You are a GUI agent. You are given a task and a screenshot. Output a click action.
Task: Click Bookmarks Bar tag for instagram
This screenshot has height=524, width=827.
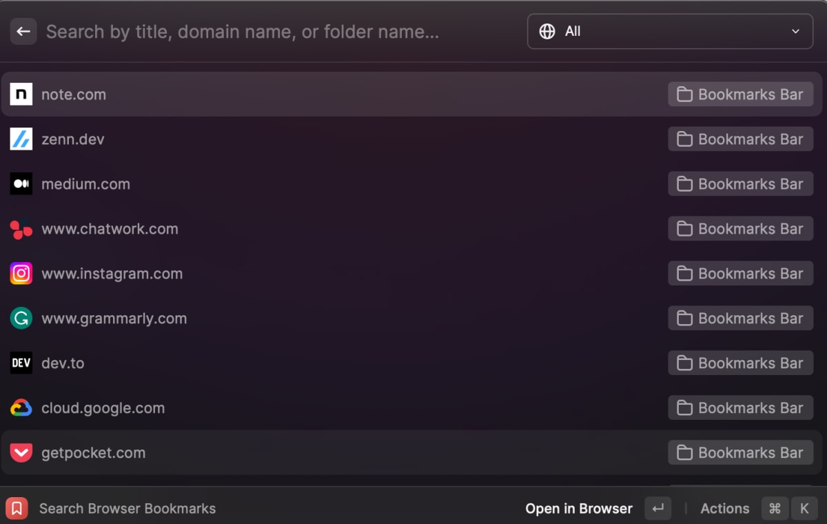click(x=741, y=274)
